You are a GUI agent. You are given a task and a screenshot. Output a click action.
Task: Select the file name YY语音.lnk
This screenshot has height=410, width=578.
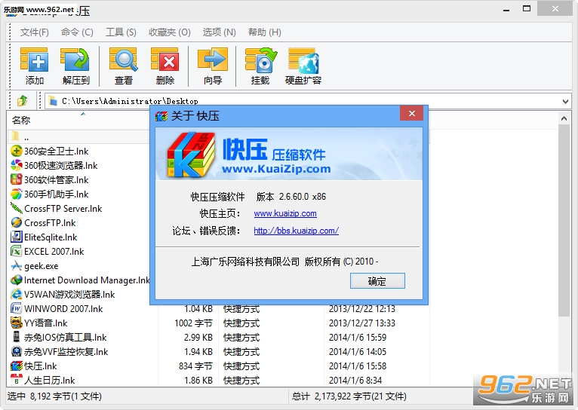point(46,323)
